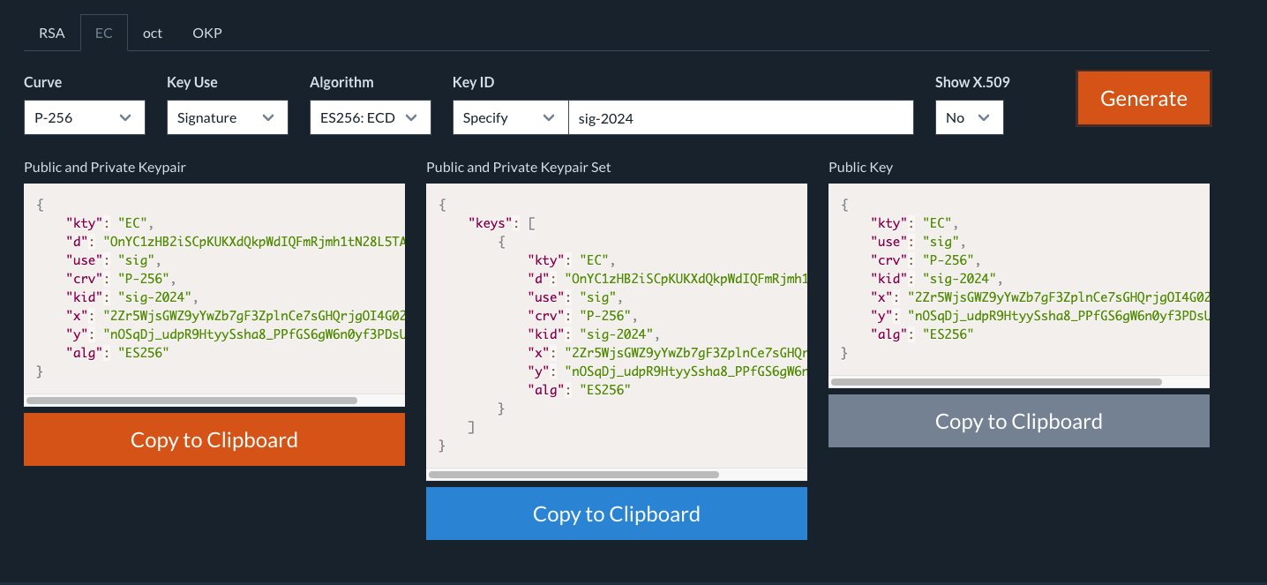This screenshot has height=585, width=1267.
Task: Click the "alg": "ES256" line in Public Key box
Action: point(921,334)
